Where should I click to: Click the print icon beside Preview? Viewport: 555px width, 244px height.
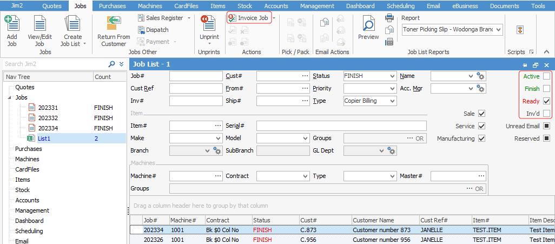click(x=389, y=18)
